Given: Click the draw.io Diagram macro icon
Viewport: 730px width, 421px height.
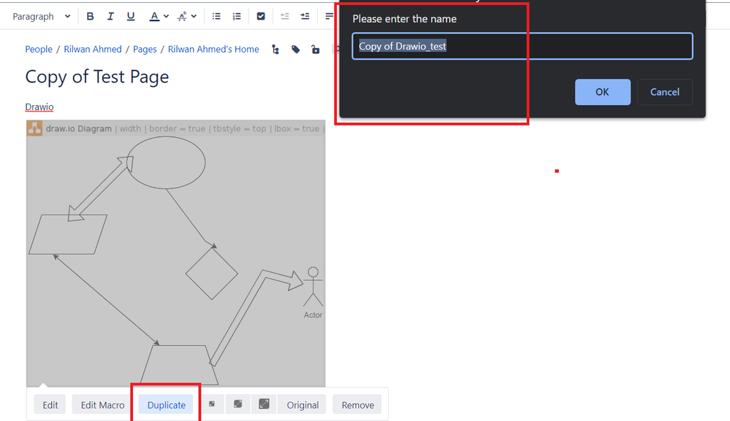Looking at the screenshot, I should (34, 128).
